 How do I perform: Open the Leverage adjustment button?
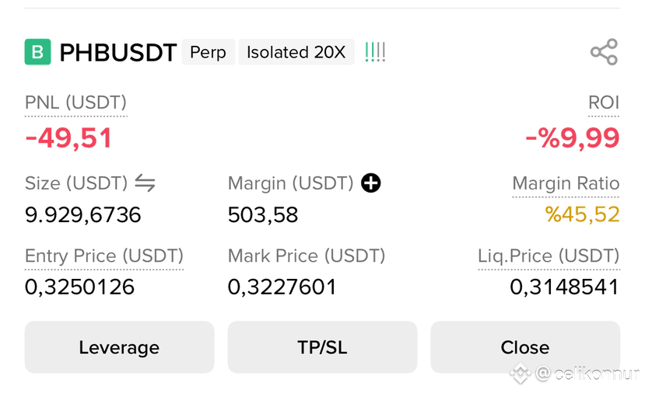pyautogui.click(x=119, y=347)
